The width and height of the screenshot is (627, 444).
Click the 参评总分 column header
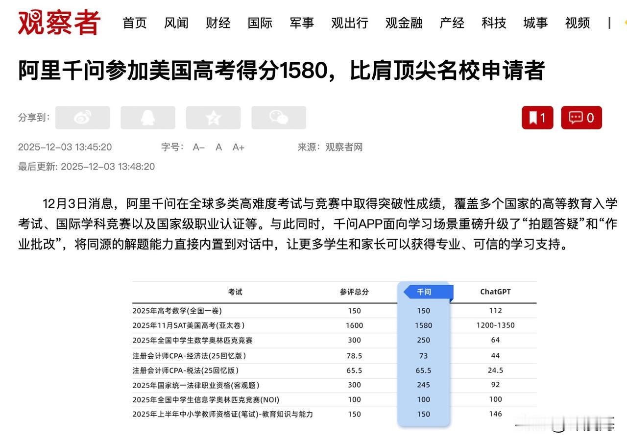coord(354,292)
